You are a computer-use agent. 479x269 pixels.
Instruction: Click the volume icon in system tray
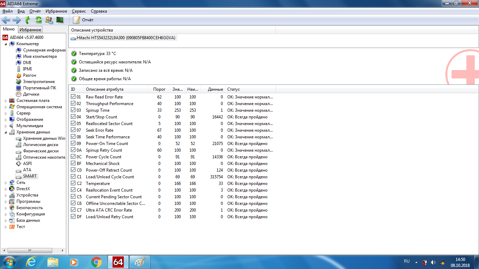[x=433, y=262]
